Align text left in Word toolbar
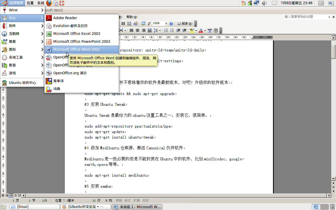Viewport: 336px width, 210px height. click(x=132, y=30)
